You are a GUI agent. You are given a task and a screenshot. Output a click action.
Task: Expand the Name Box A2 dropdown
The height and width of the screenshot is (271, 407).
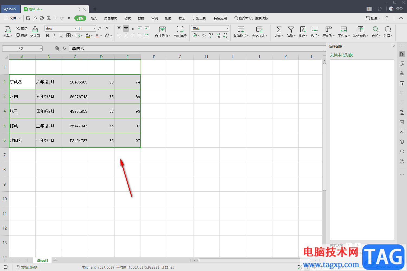click(41, 49)
